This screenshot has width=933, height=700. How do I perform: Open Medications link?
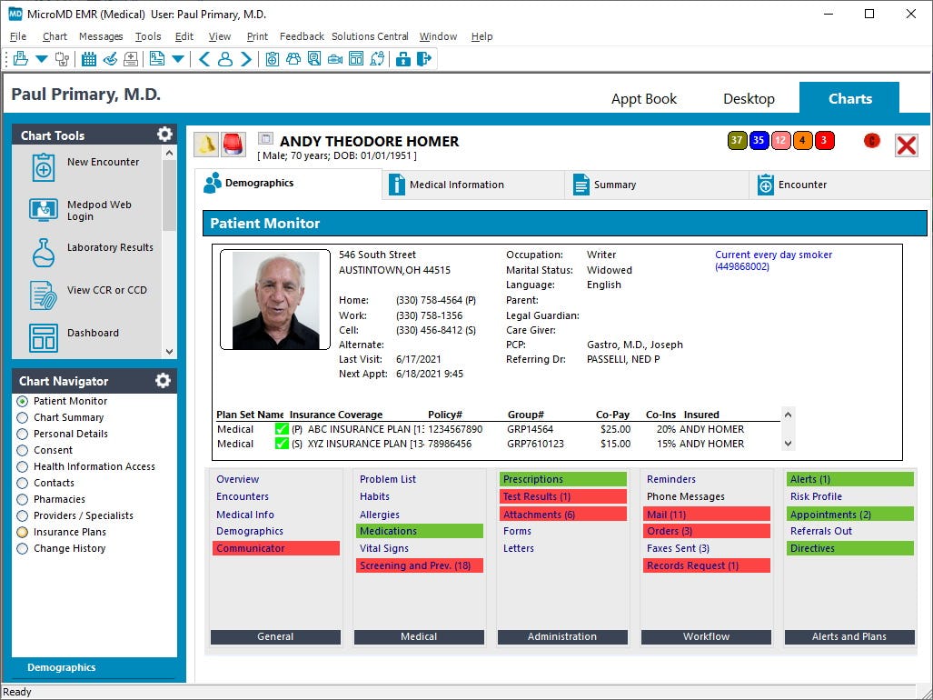pos(420,531)
